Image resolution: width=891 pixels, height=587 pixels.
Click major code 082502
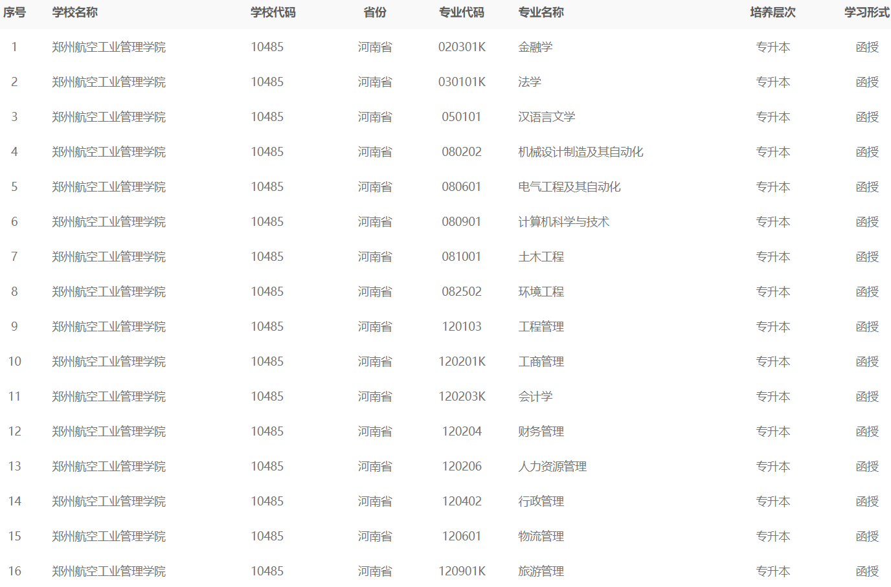tap(462, 292)
